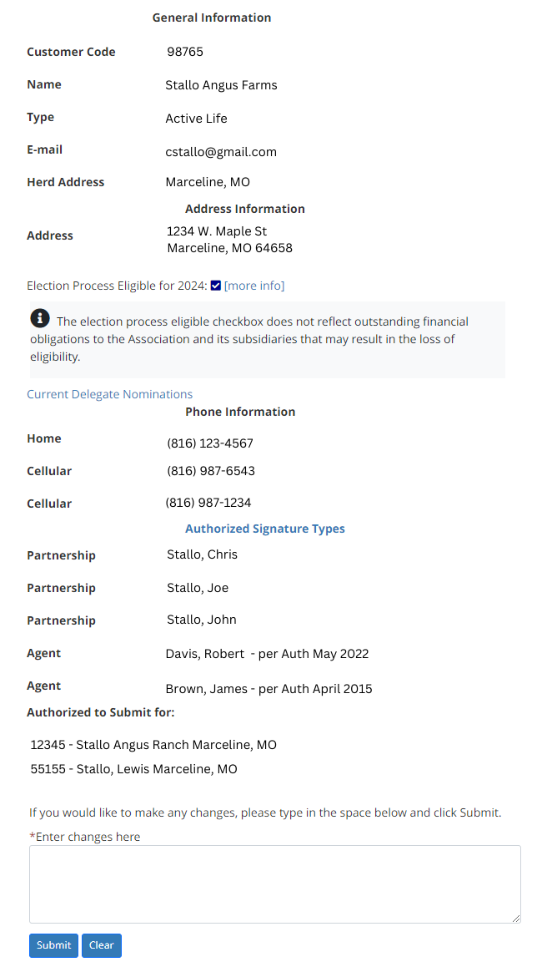Click the address line 1234 W. Maple St

point(217,231)
